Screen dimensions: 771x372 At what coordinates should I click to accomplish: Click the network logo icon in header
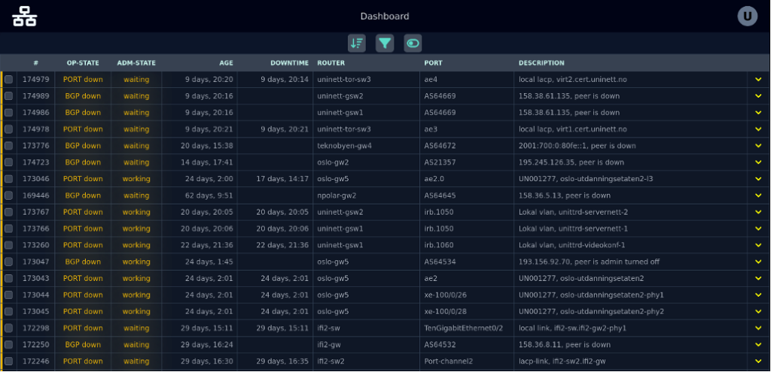[x=24, y=16]
